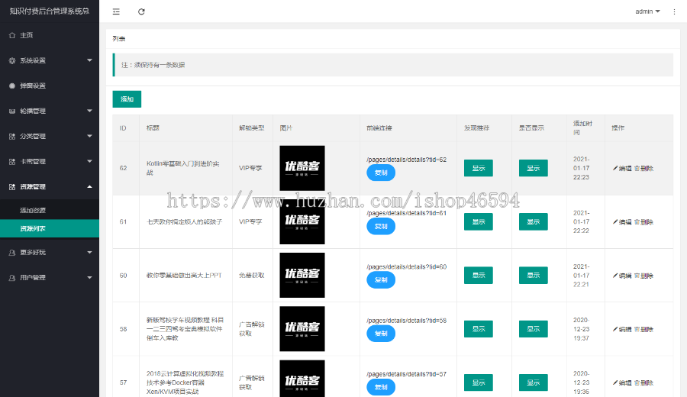Click the blue 复制 button for tid=62
The height and width of the screenshot is (397, 687).
pos(381,173)
